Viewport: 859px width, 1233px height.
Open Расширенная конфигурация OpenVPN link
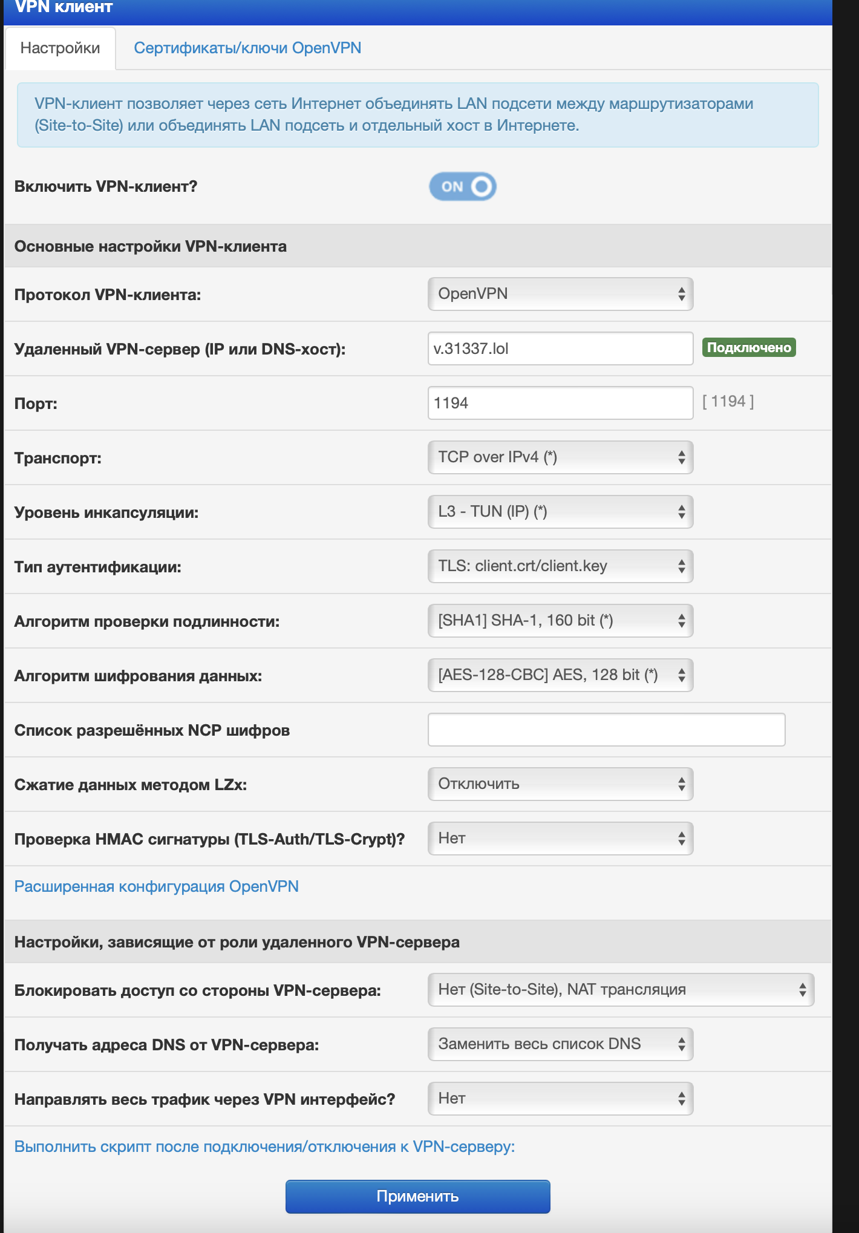pyautogui.click(x=156, y=886)
